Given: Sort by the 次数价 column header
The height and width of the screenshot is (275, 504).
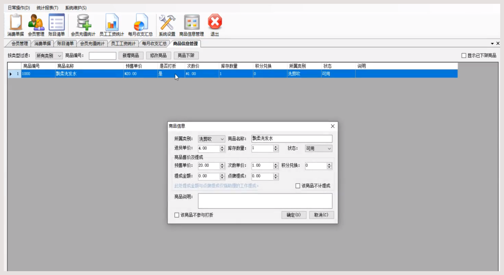Looking at the screenshot, I should pos(202,66).
